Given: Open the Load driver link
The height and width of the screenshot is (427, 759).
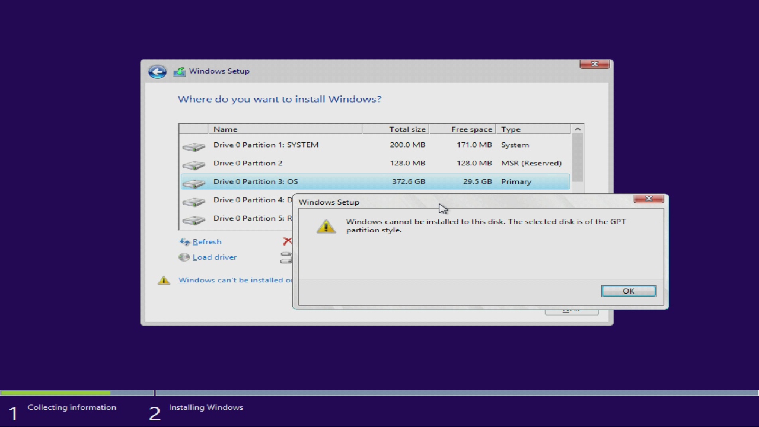Looking at the screenshot, I should [215, 257].
